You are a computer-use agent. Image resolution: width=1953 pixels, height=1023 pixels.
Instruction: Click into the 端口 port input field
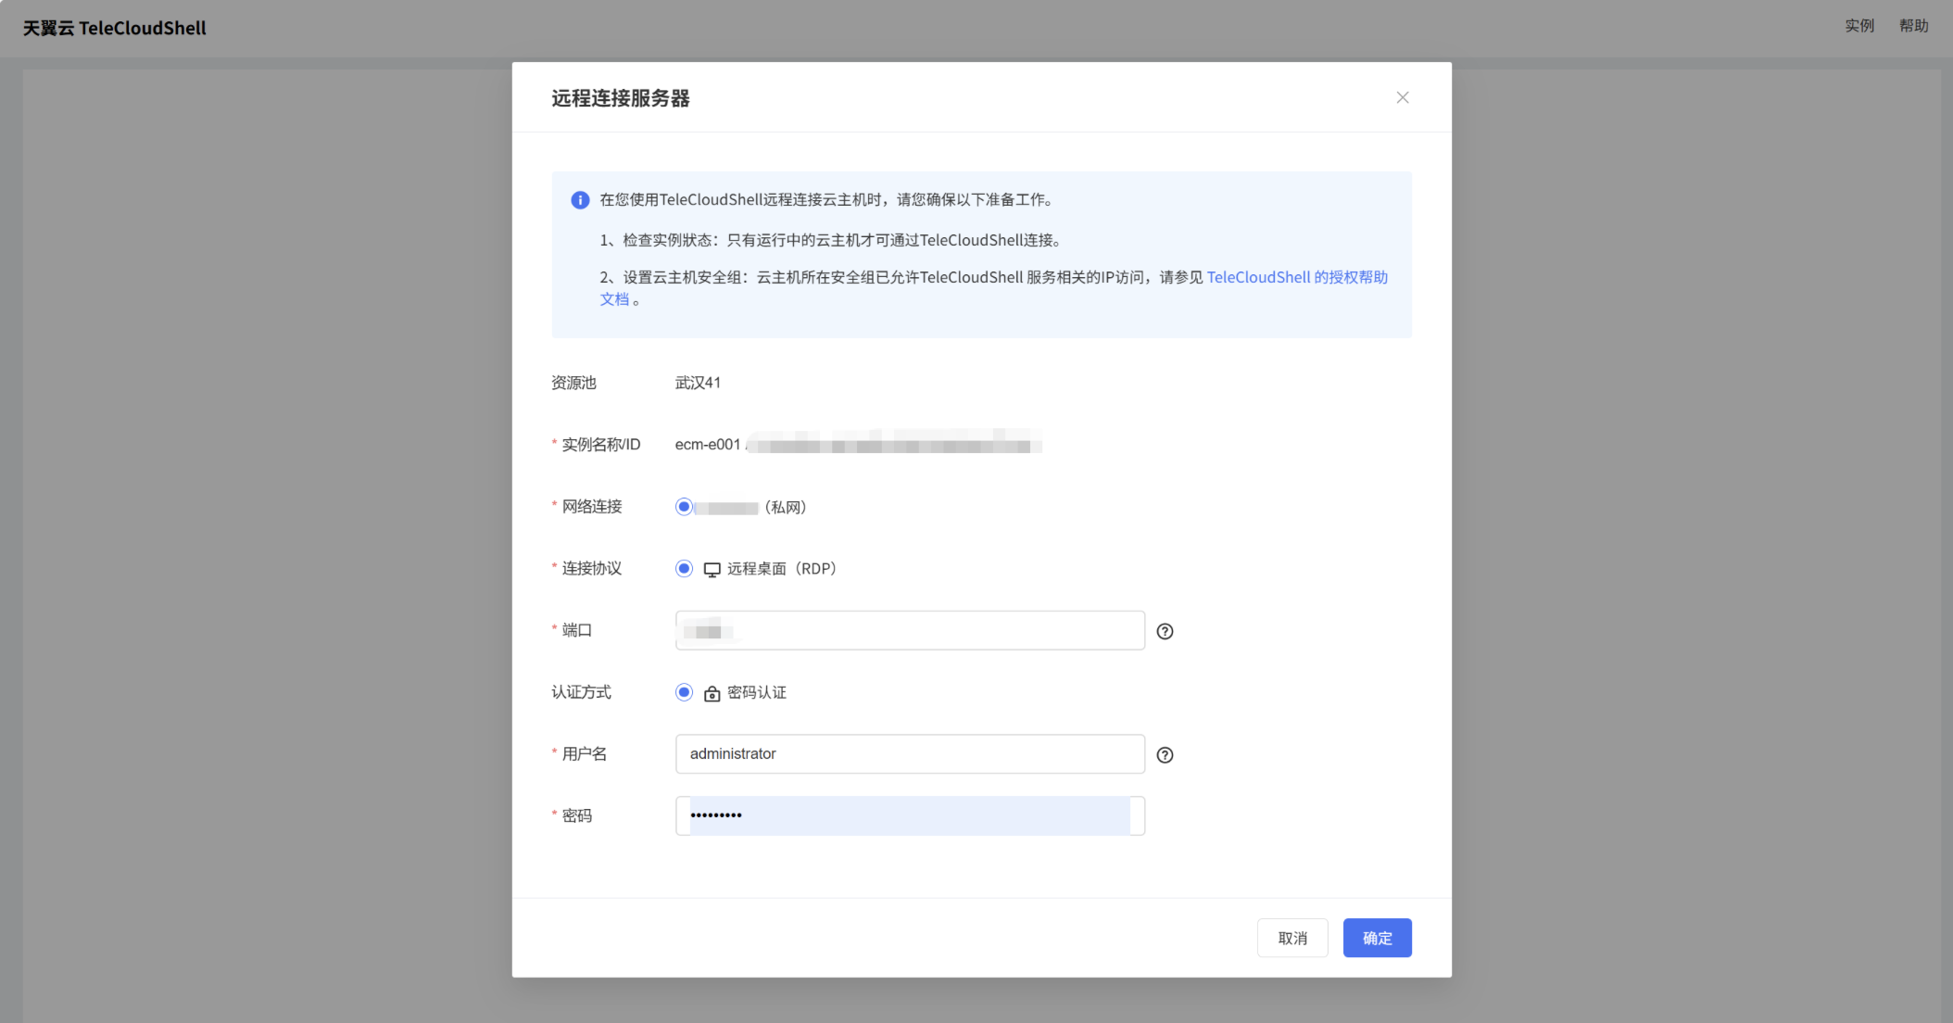(910, 631)
